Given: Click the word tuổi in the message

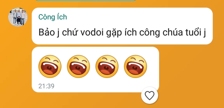Looking at the screenshot, I should click(193, 33).
